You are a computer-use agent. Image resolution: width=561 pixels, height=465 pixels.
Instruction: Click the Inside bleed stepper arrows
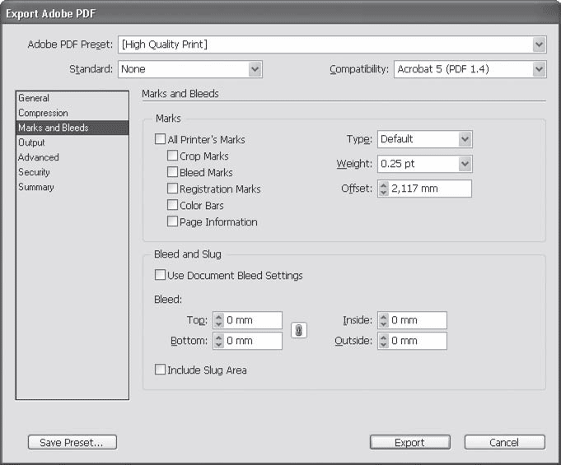pyautogui.click(x=383, y=320)
